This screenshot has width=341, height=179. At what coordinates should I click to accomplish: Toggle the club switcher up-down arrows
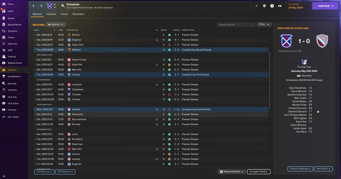point(55,6)
